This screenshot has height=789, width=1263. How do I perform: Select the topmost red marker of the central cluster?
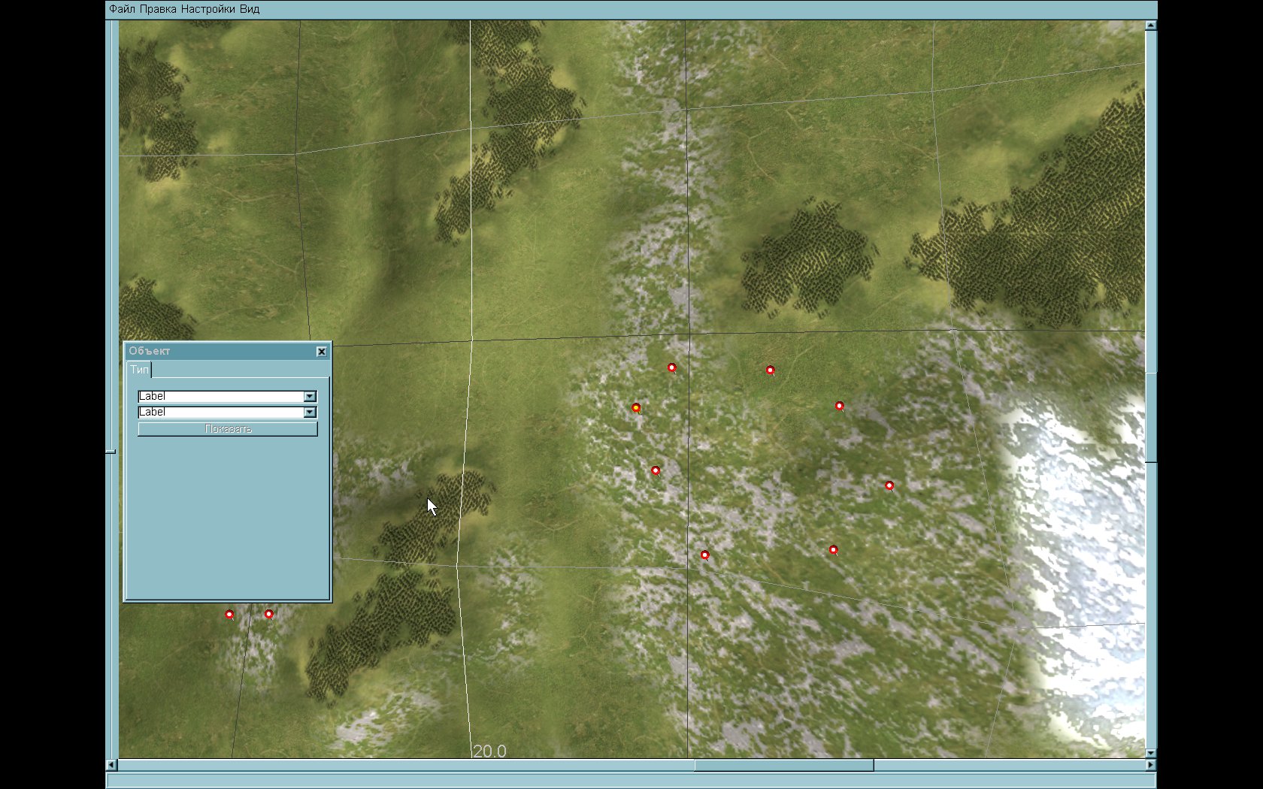pos(672,367)
